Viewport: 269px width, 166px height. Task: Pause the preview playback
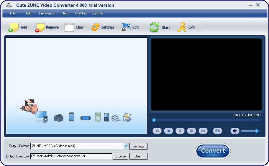tap(180, 131)
